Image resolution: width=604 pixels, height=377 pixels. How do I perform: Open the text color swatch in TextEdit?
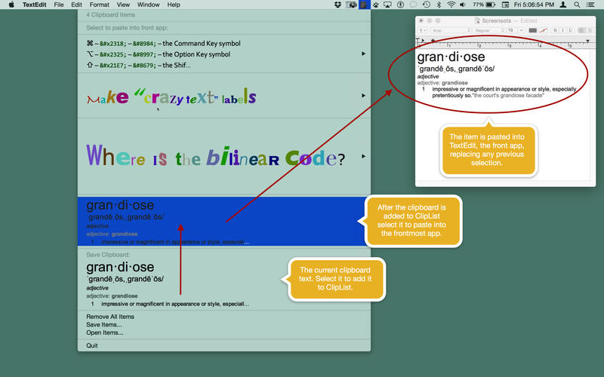click(533, 30)
